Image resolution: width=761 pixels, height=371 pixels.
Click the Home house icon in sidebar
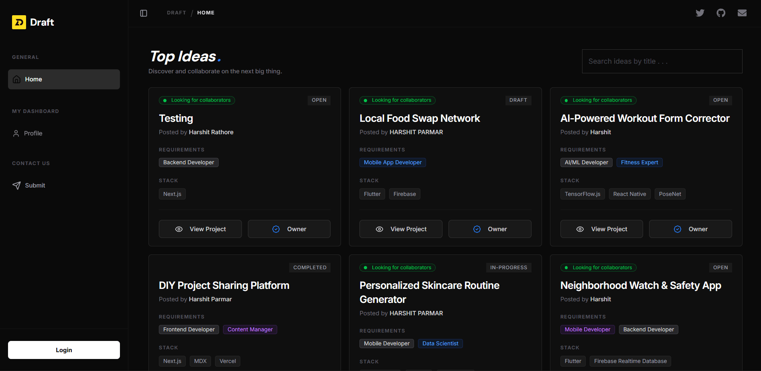tap(17, 79)
